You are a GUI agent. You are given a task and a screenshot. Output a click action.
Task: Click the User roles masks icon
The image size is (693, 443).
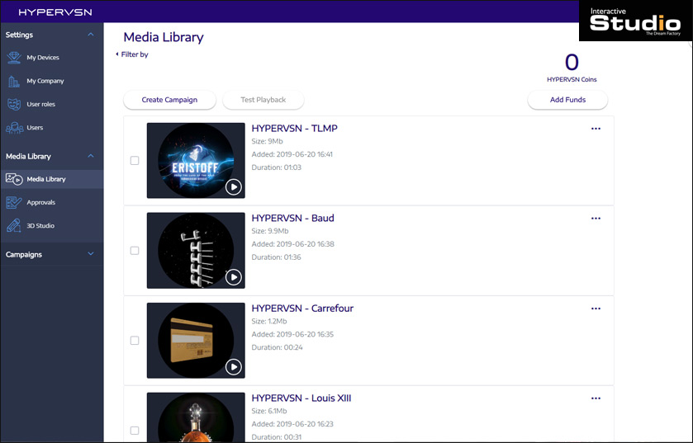(x=14, y=104)
